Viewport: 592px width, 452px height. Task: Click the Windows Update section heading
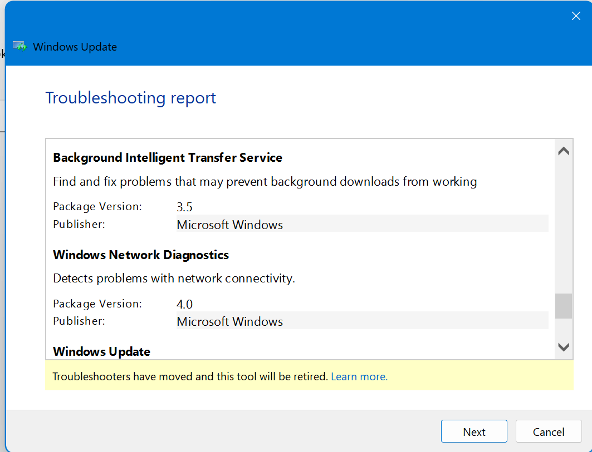click(x=101, y=351)
